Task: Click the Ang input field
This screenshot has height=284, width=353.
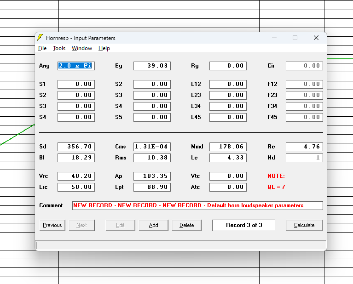Action: coord(76,66)
